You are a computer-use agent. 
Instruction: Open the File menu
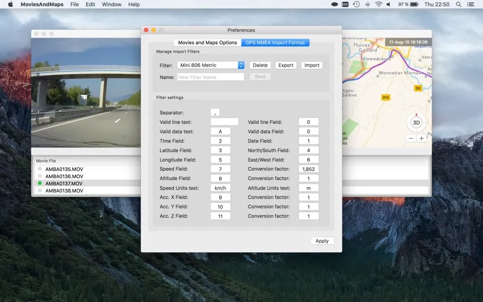[74, 4]
